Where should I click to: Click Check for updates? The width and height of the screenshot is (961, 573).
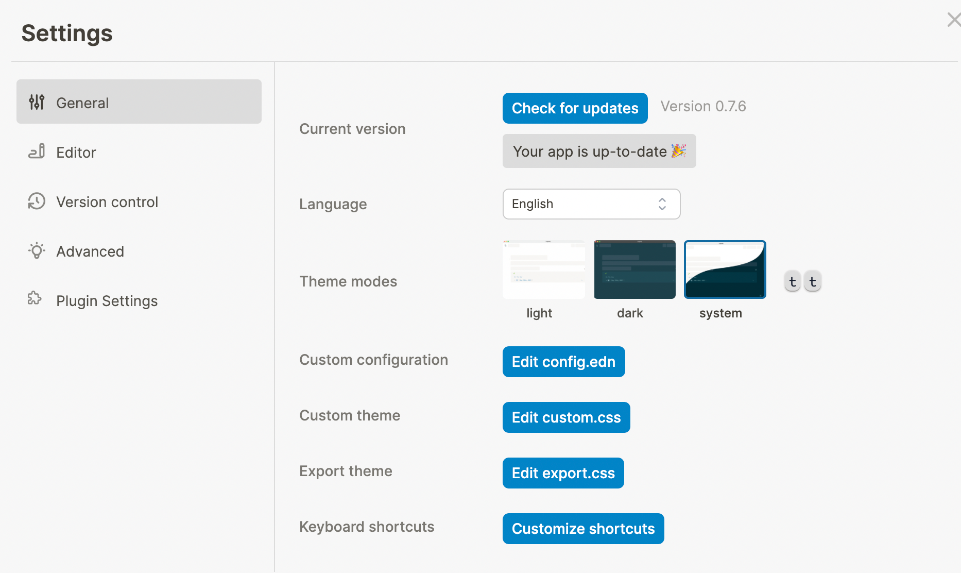point(575,108)
